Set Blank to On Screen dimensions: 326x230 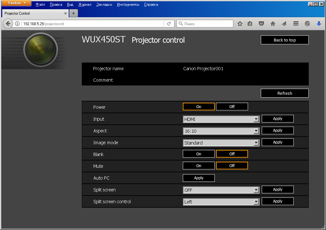coord(198,154)
